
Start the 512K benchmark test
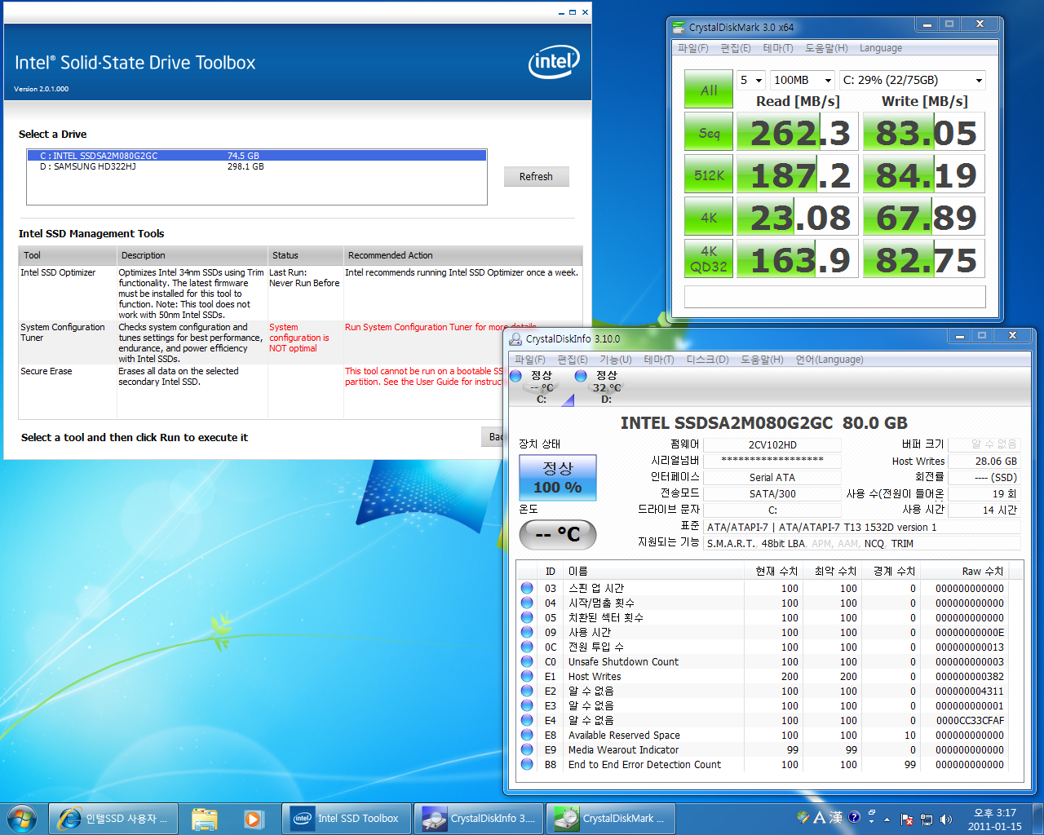tap(709, 175)
